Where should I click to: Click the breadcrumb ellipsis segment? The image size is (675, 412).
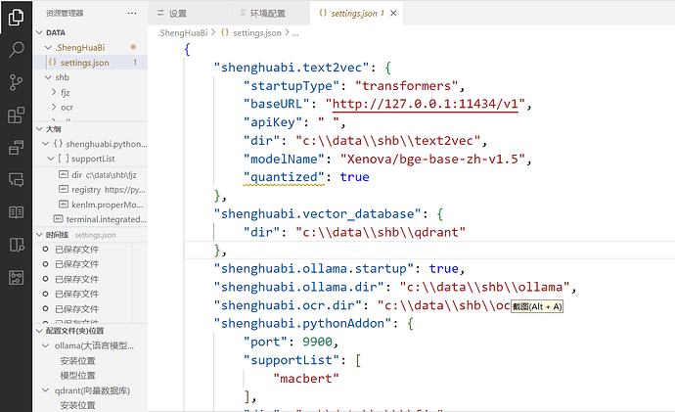tap(295, 32)
